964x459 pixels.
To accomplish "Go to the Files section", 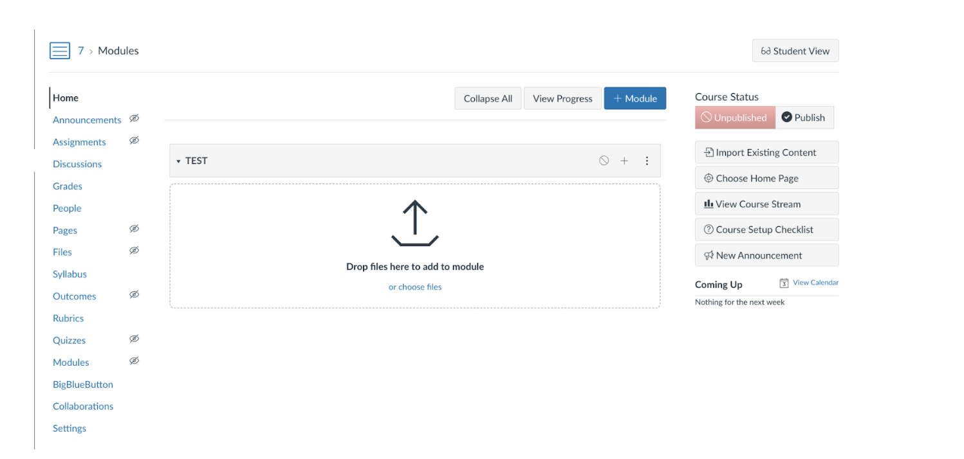I will tap(62, 252).
